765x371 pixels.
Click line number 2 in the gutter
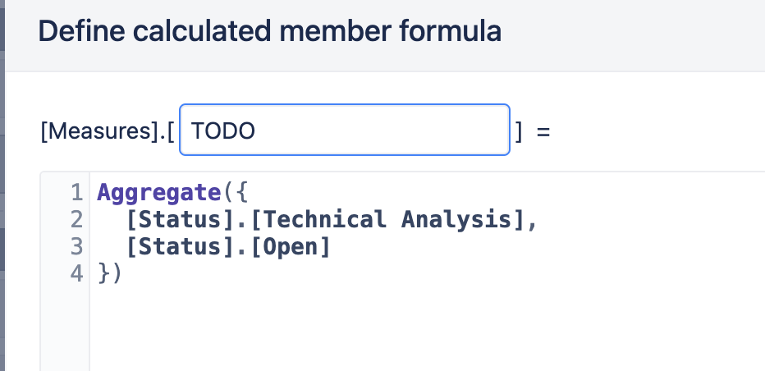[x=76, y=220]
